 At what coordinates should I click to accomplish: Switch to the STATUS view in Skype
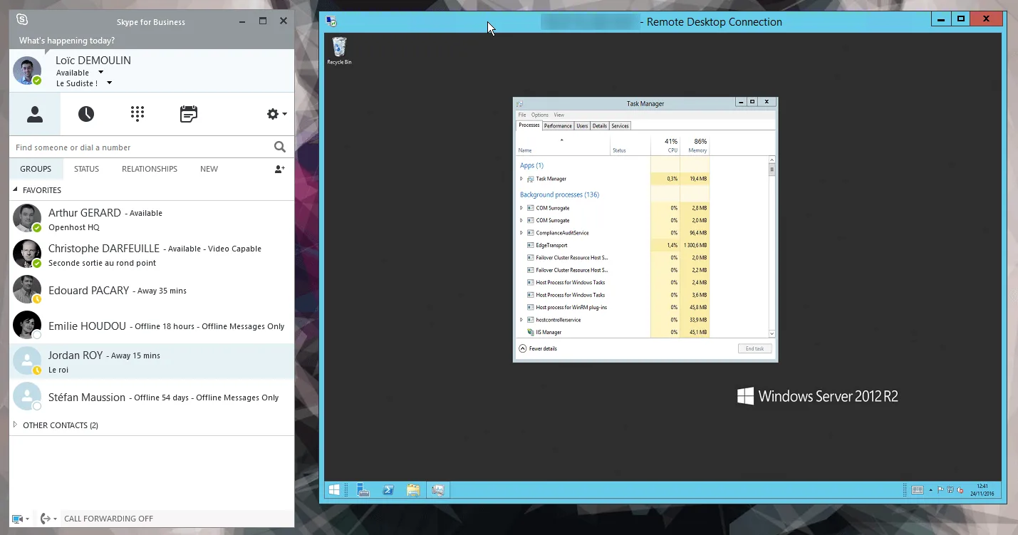click(x=86, y=169)
